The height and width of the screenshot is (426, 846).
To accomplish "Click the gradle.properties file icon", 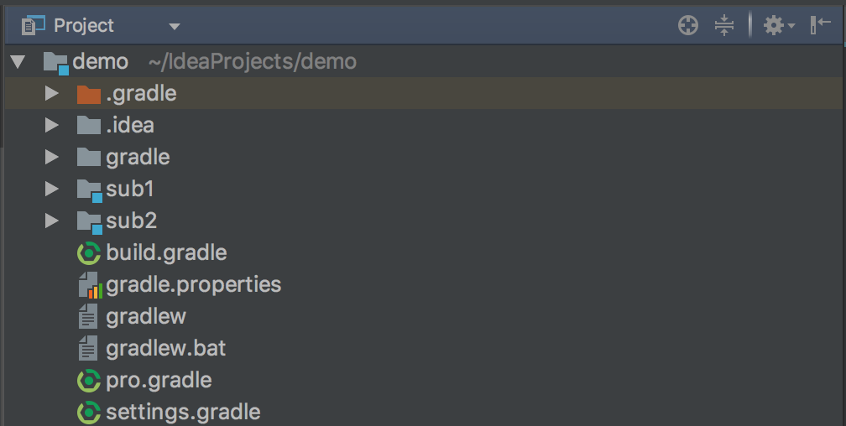I will click(90, 285).
